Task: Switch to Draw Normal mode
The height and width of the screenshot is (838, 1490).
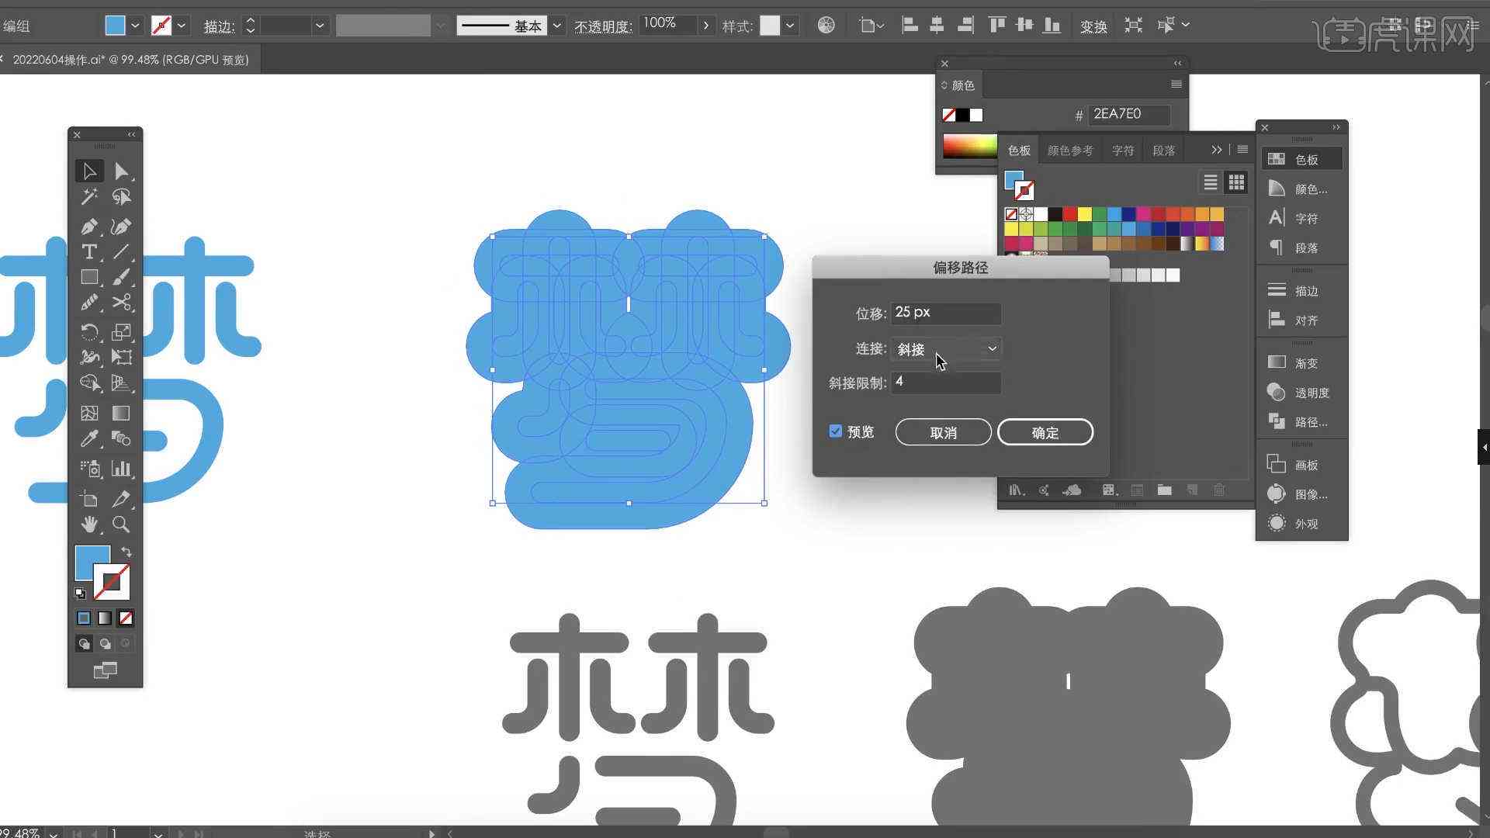Action: coord(84,643)
